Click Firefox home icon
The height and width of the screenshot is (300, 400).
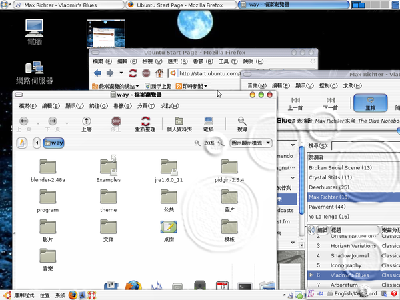(x=159, y=73)
